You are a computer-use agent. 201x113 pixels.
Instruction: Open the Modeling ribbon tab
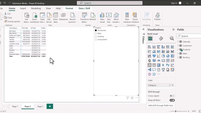point(36,8)
